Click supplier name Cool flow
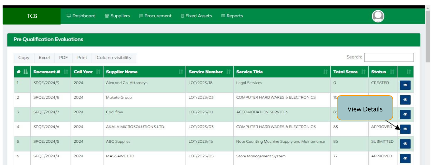433x167 pixels. pos(114,112)
